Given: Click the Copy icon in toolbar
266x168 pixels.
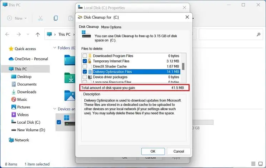Looking at the screenshot, I should tap(56, 18).
